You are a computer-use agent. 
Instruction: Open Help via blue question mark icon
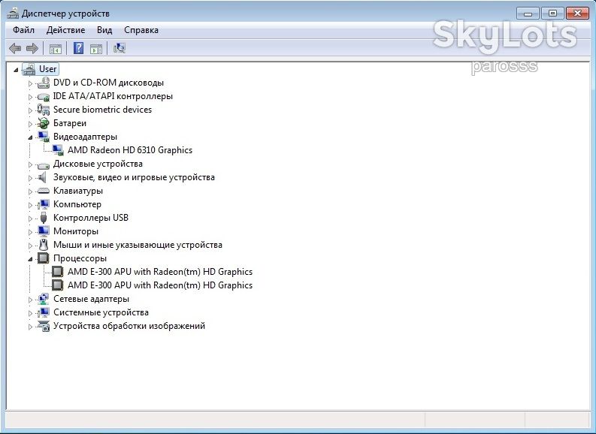pos(78,48)
